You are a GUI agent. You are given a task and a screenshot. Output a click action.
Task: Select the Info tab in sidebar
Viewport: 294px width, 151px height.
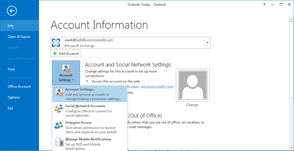tap(20, 26)
